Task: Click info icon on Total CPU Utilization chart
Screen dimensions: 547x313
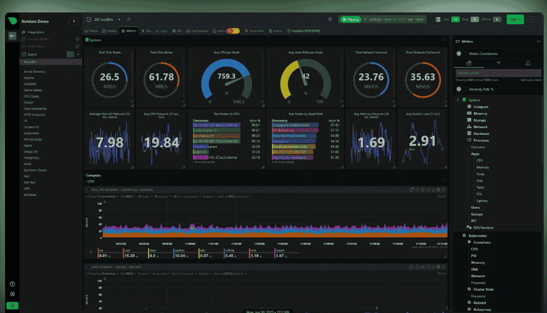Action: tap(417, 190)
